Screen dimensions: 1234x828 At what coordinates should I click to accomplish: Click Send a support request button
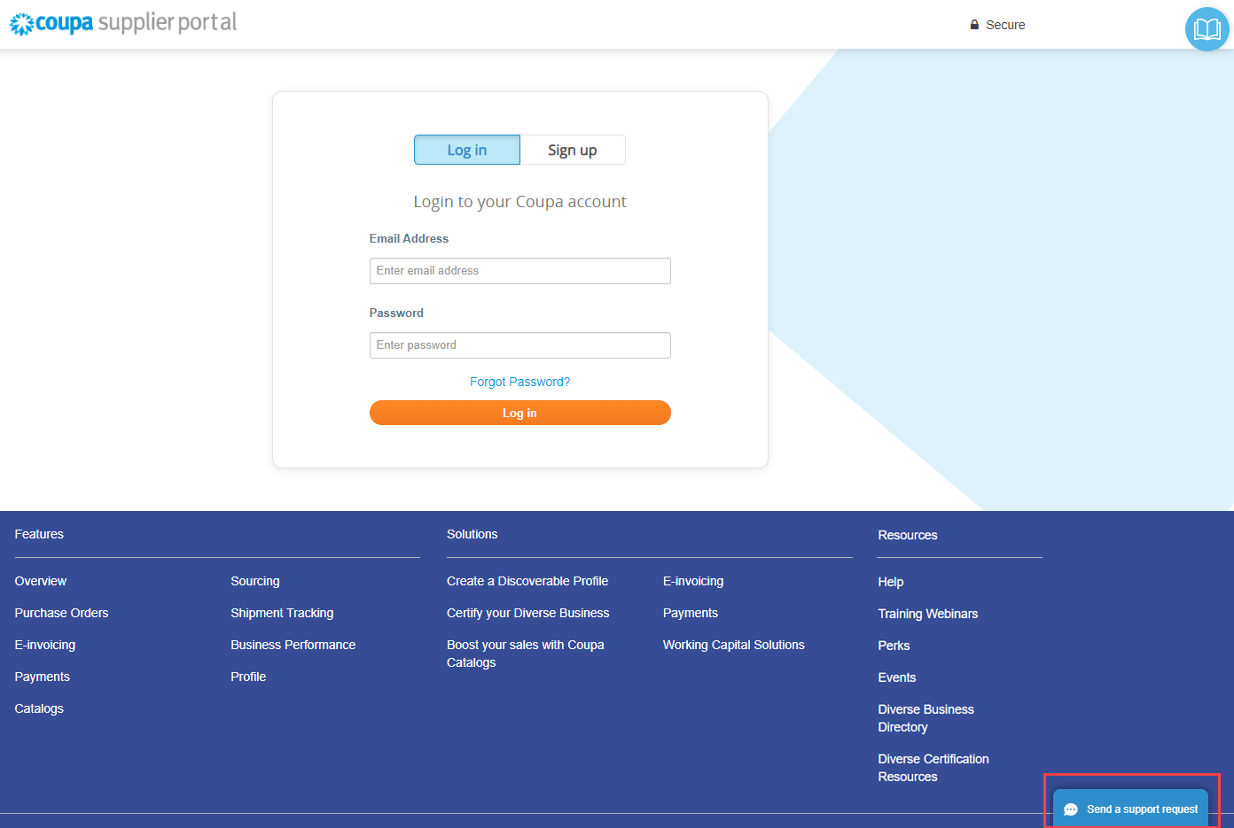coord(1130,809)
